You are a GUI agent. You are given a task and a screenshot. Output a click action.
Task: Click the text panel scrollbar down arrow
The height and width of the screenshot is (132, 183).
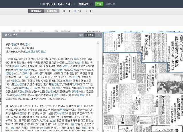point(98,129)
